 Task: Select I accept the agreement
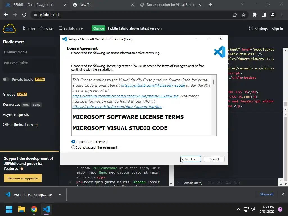click(x=89, y=142)
